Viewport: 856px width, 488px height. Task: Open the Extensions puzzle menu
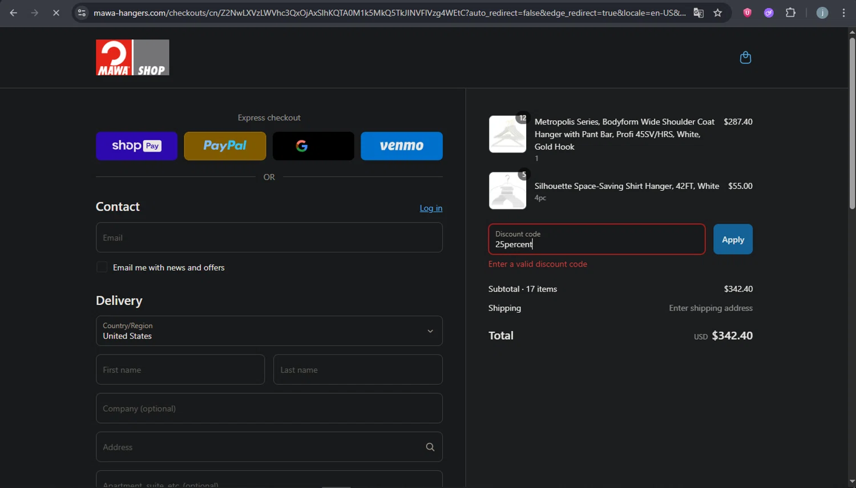[790, 13]
